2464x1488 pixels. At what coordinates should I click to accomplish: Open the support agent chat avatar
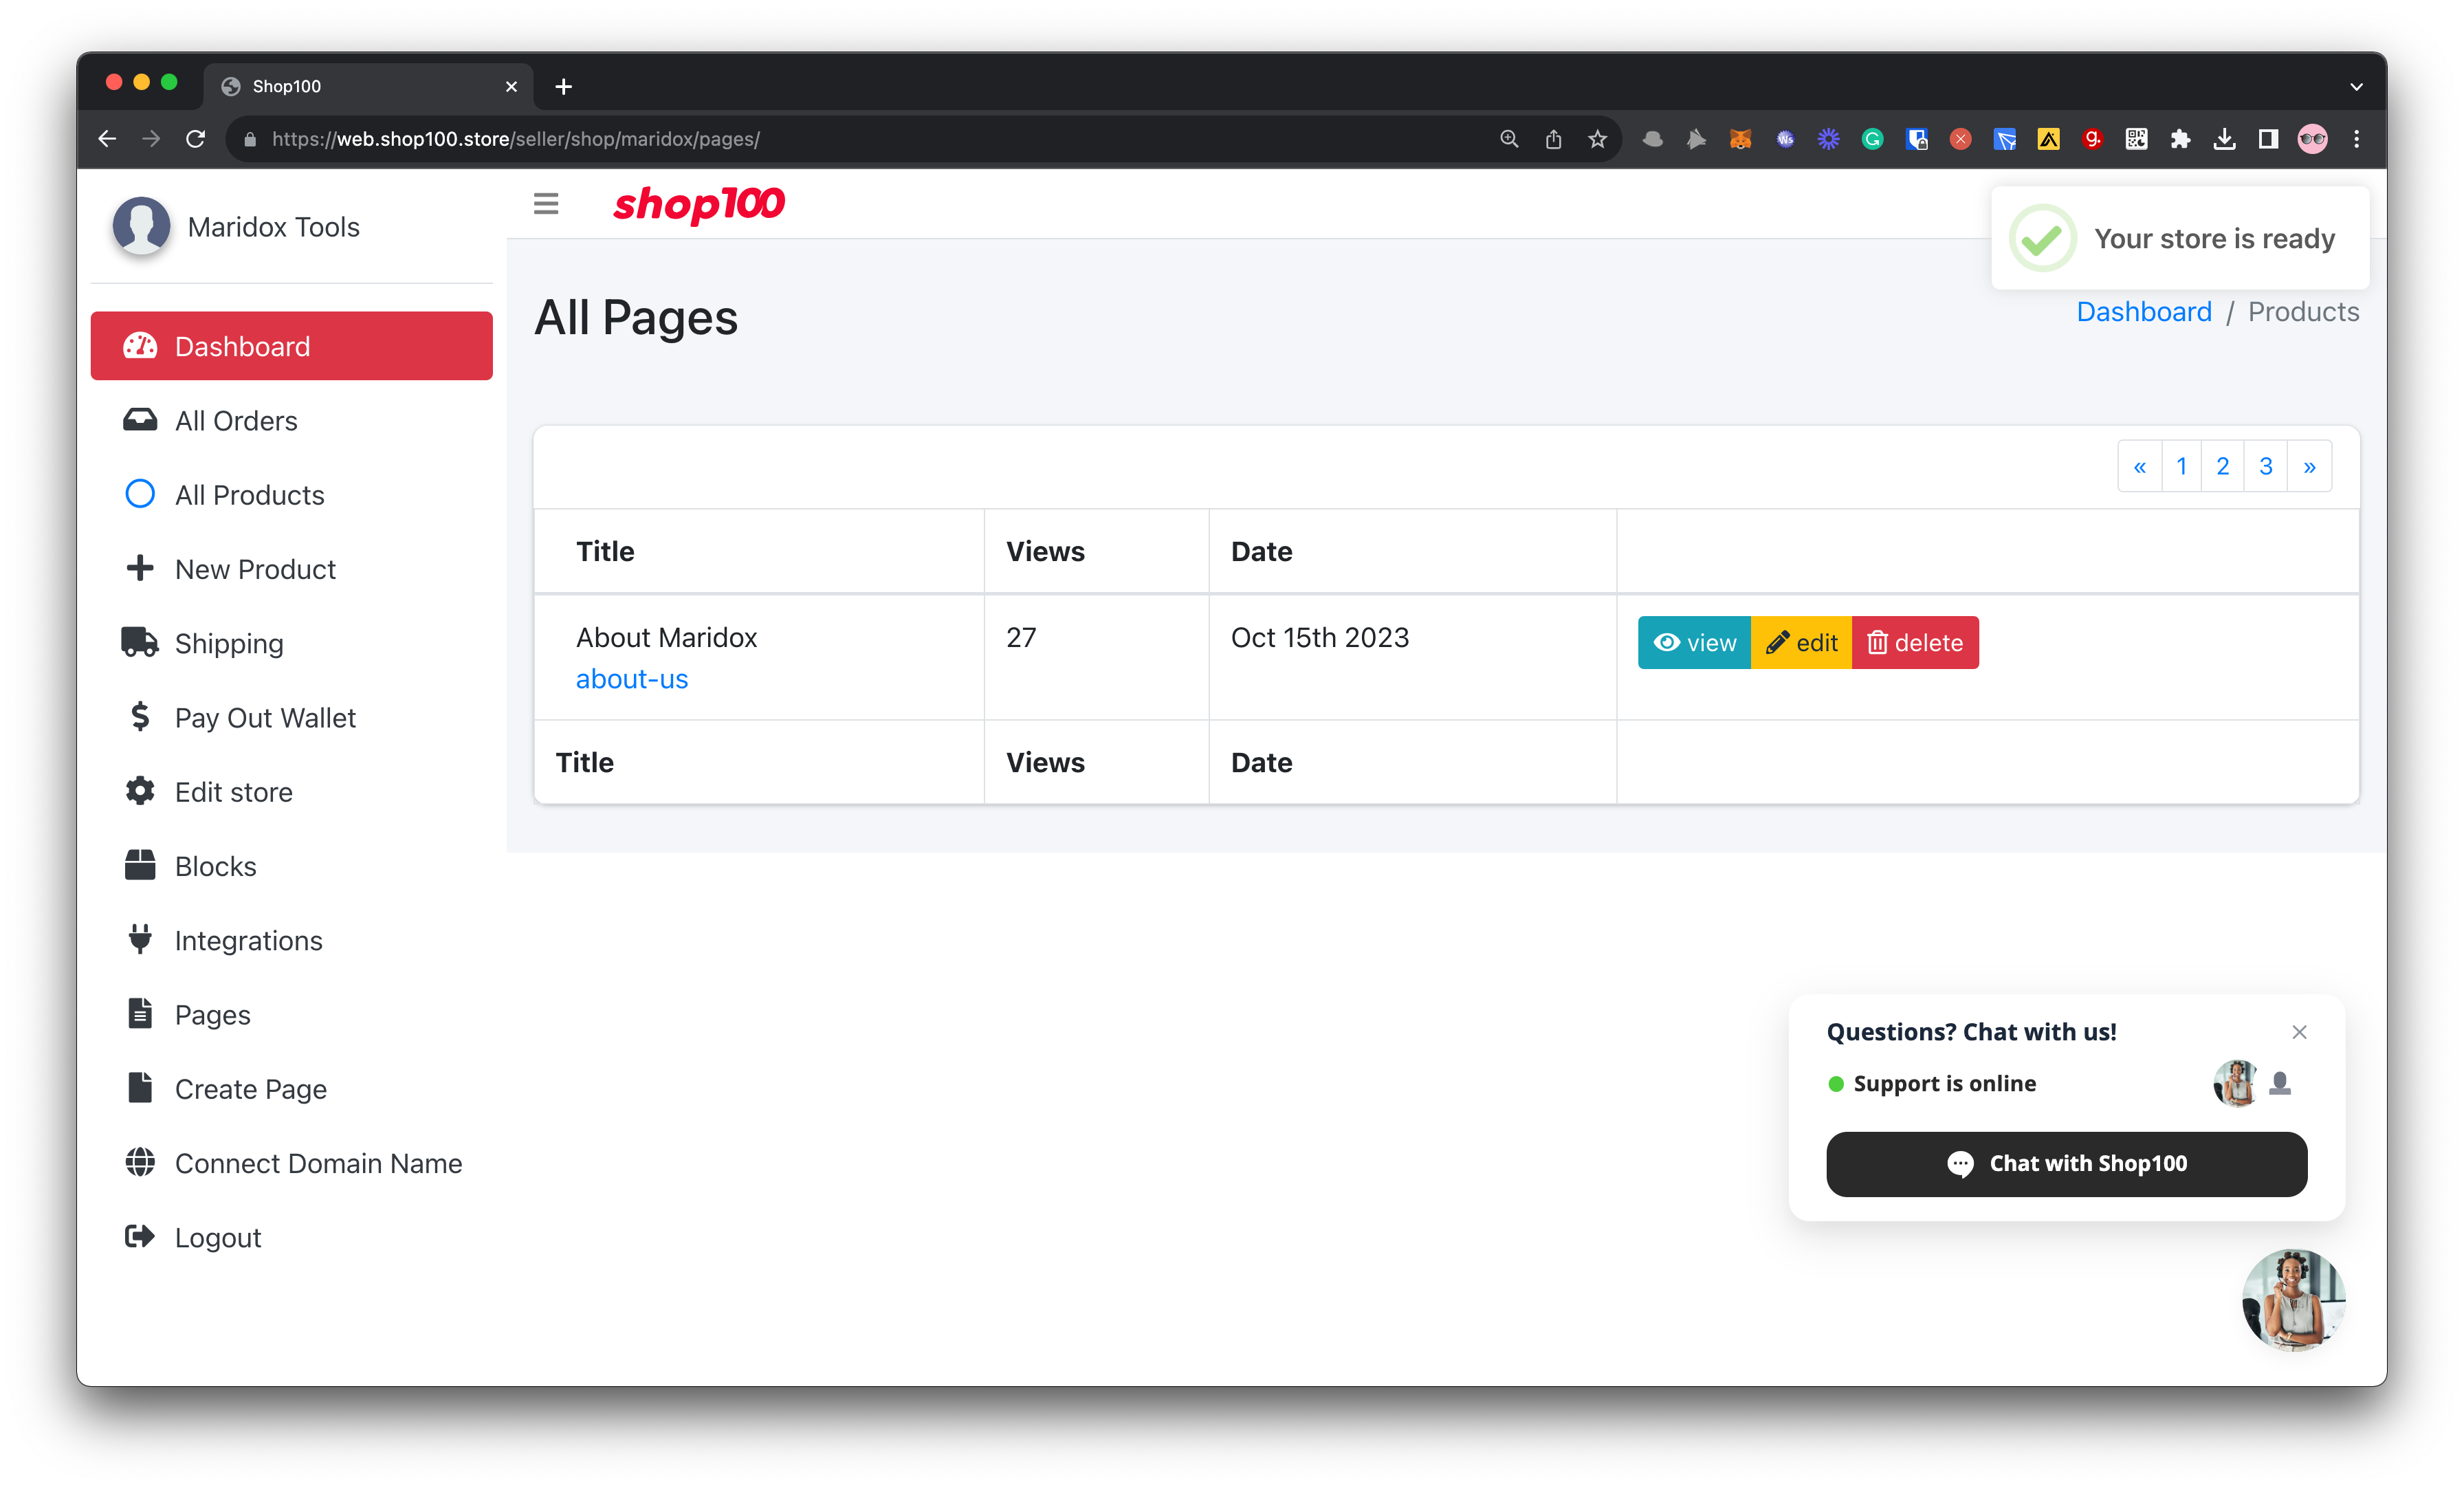pos(2294,1300)
